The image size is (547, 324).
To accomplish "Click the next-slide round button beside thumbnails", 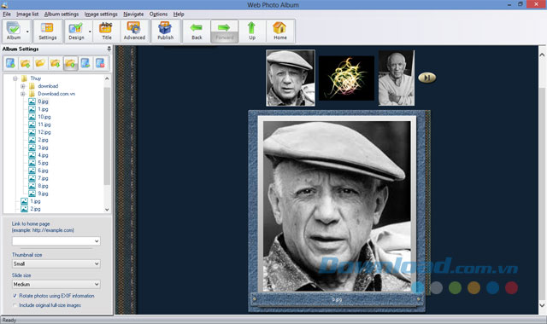I will tap(427, 78).
